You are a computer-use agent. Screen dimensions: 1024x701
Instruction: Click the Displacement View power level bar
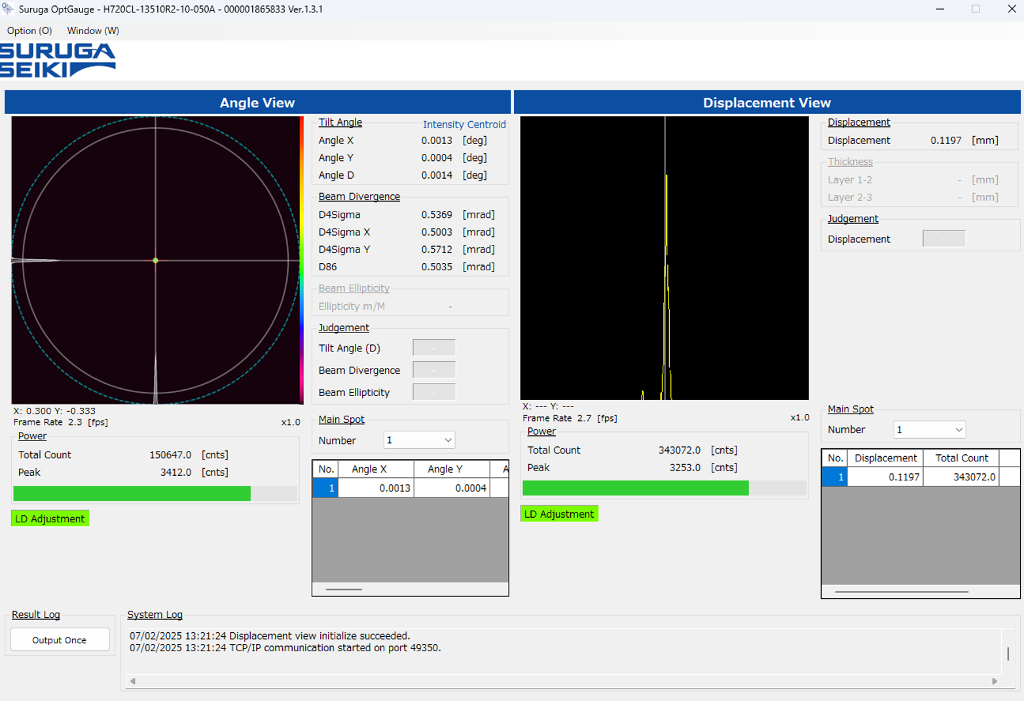pyautogui.click(x=664, y=488)
